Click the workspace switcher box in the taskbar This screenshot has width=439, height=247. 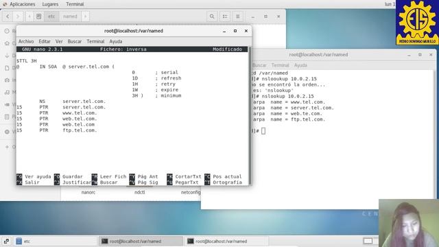[368, 241]
